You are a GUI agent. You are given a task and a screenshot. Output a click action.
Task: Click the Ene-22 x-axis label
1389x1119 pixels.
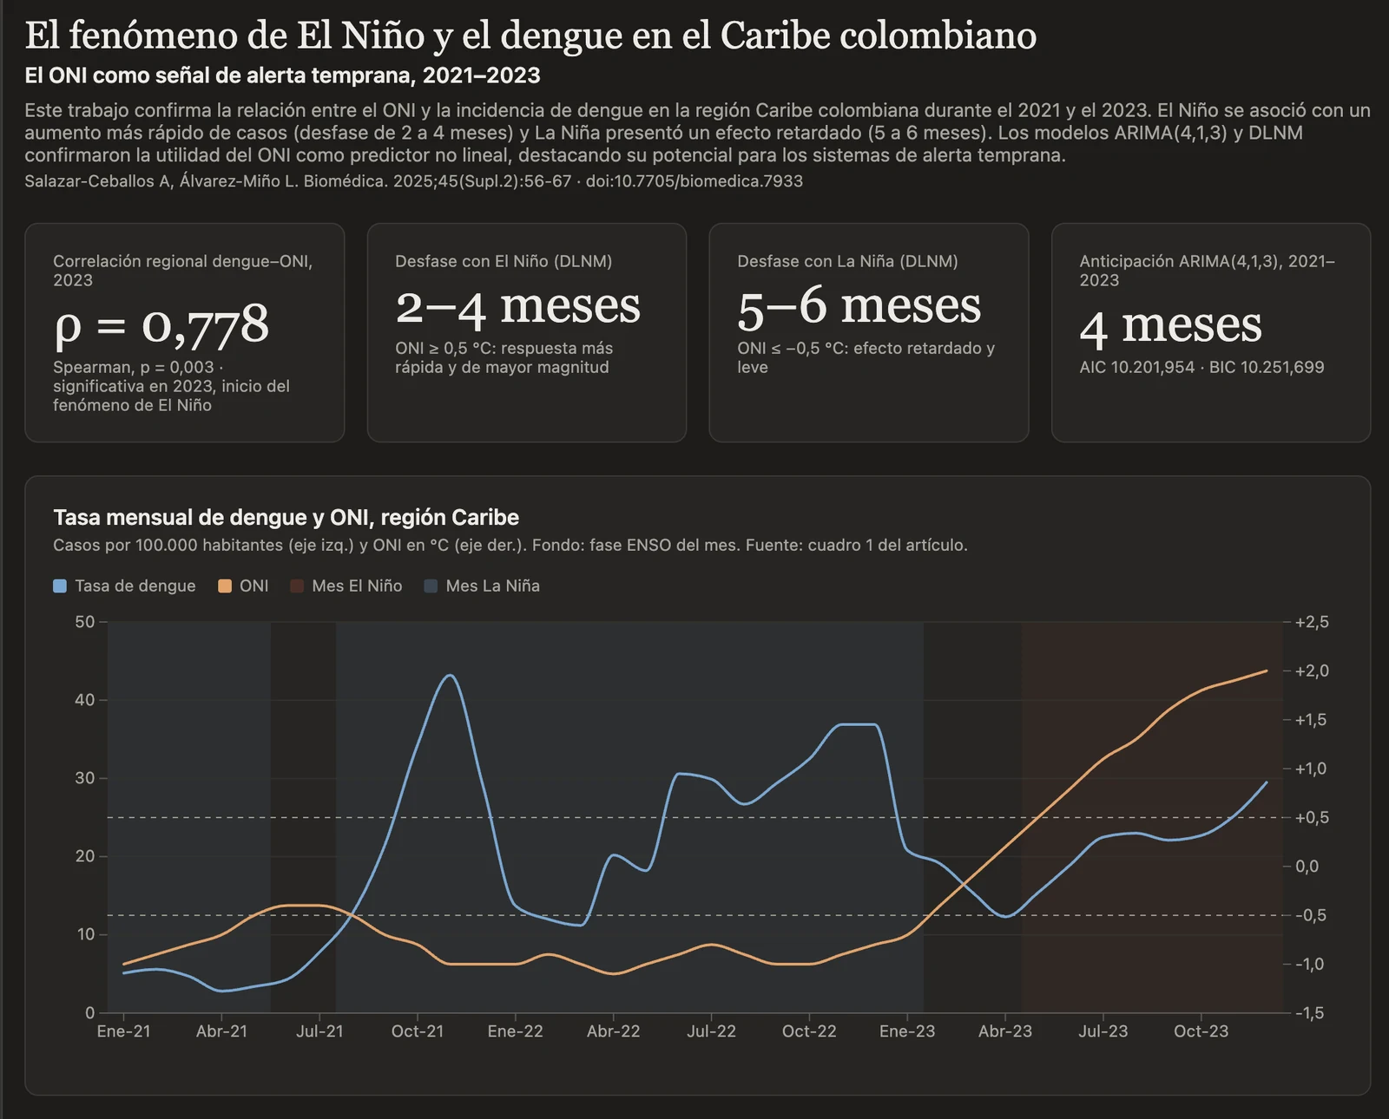click(516, 1031)
